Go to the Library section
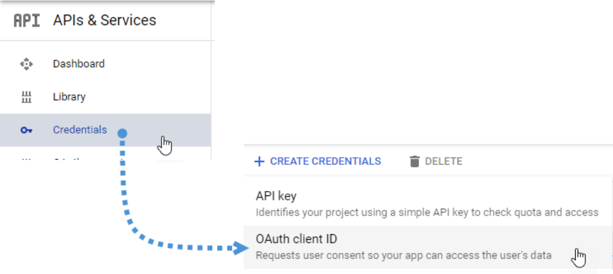This screenshot has height=274, width=613. pos(69,97)
